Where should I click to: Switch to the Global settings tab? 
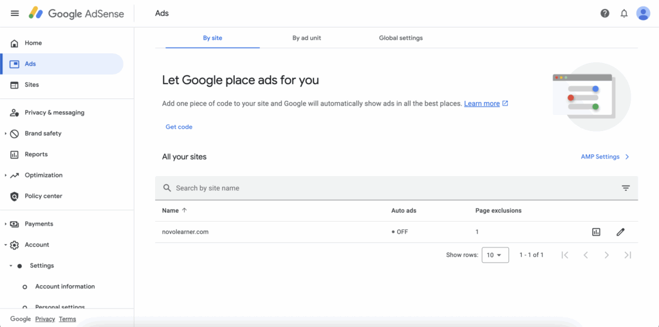pyautogui.click(x=401, y=38)
